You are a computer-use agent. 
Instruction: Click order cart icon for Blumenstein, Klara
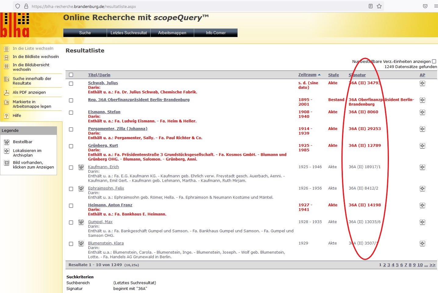[x=81, y=244]
